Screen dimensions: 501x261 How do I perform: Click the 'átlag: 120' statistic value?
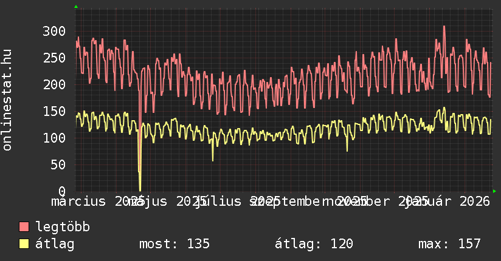click(x=314, y=244)
